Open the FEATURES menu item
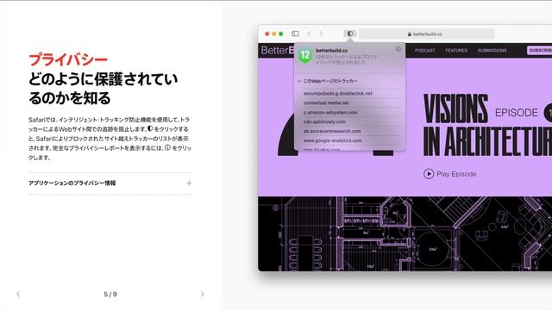Image resolution: width=552 pixels, height=310 pixels. click(456, 51)
